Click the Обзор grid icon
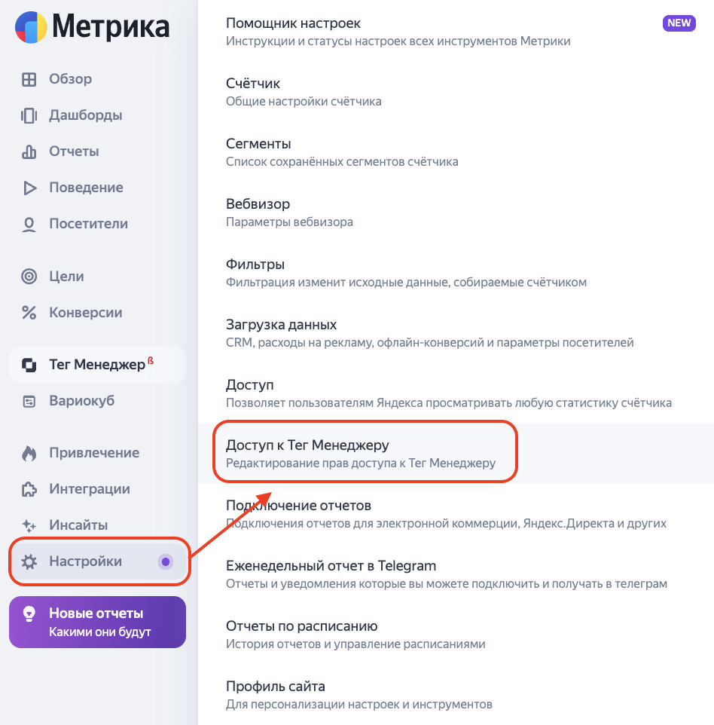714x725 pixels. [x=29, y=79]
